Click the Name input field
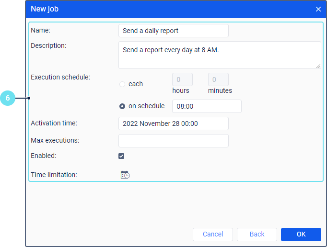 (173, 31)
